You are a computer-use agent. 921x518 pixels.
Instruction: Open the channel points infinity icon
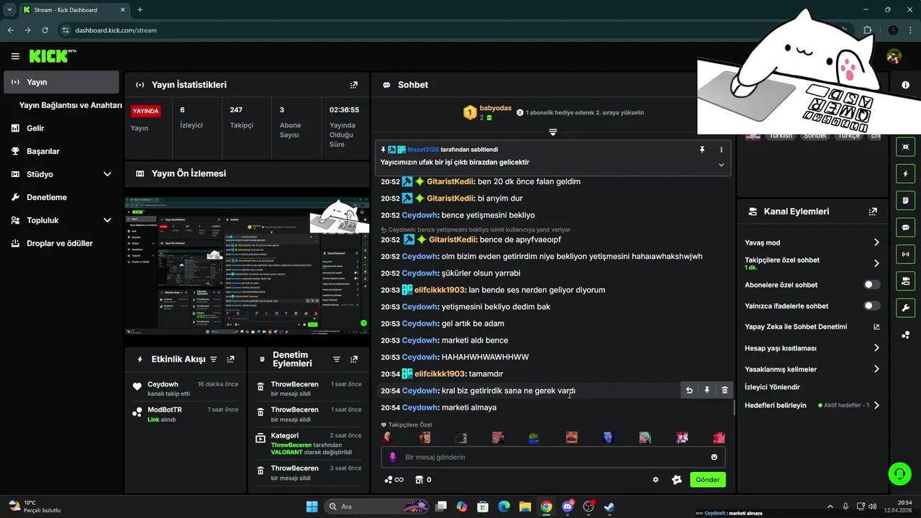[394, 480]
